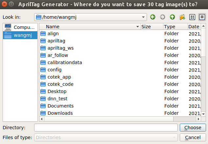Open the Look in path dropdown
Image resolution: width=208 pixels, height=144 pixels.
coord(91,17)
